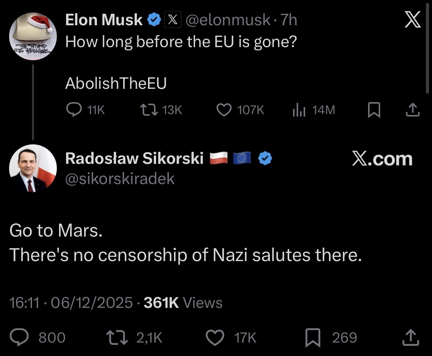
Task: Open the @sikorskiradek handle link
Action: (120, 179)
